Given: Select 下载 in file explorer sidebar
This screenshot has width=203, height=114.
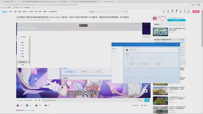Looking at the screenshot, I should pyautogui.click(x=23, y=45).
